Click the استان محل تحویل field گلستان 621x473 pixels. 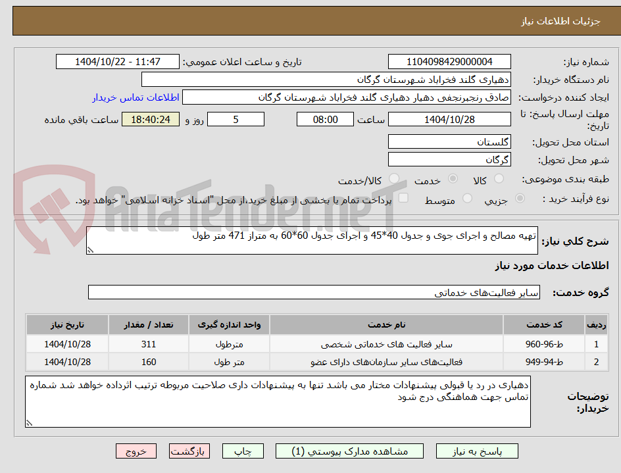coord(449,142)
